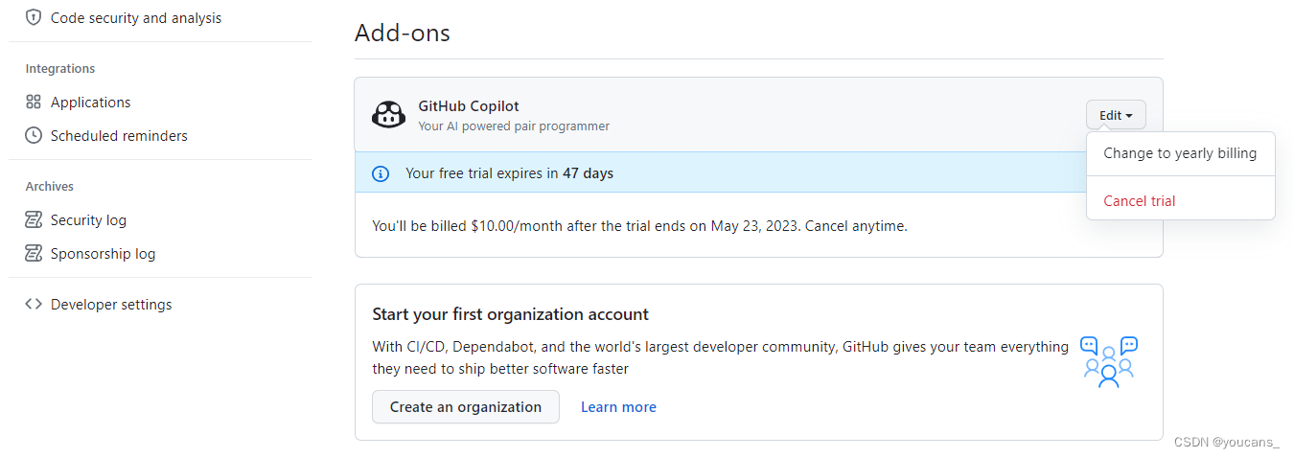Click the Applications grid icon
Viewport: 1294px width, 458px height.
point(34,102)
